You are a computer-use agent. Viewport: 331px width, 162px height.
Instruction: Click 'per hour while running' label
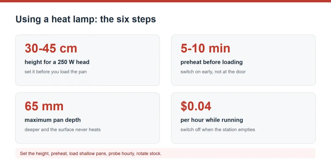pos(212,120)
